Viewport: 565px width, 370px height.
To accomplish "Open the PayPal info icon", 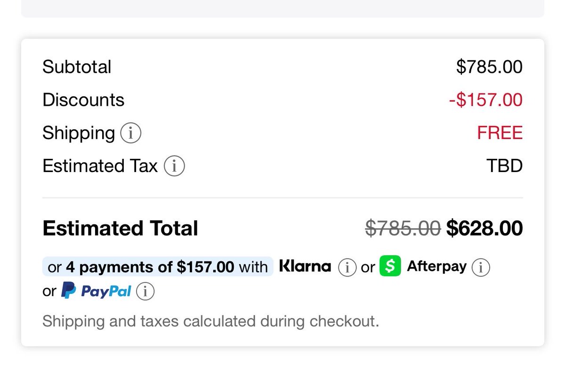I will [x=145, y=292].
